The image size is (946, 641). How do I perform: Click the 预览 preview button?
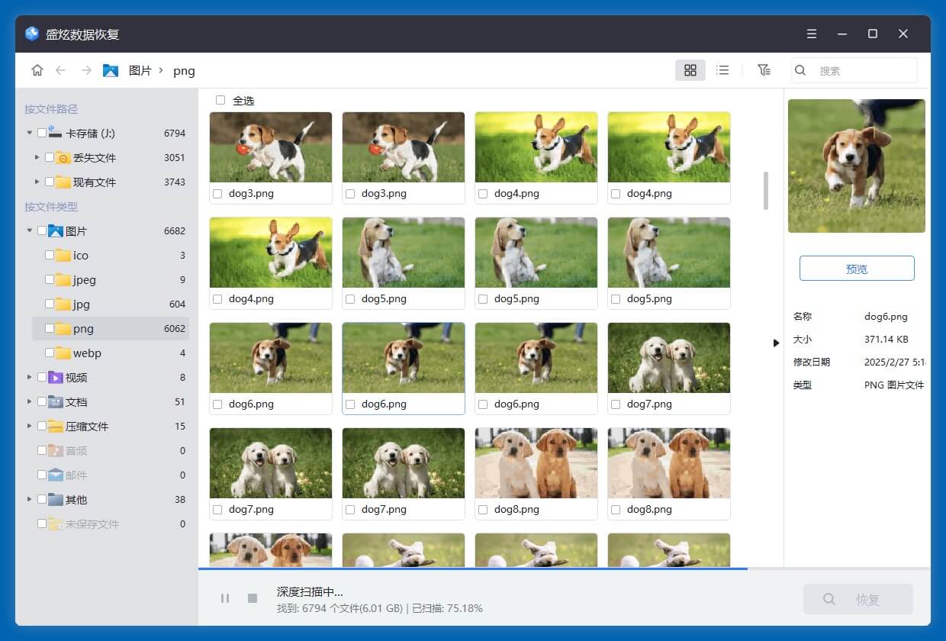856,269
